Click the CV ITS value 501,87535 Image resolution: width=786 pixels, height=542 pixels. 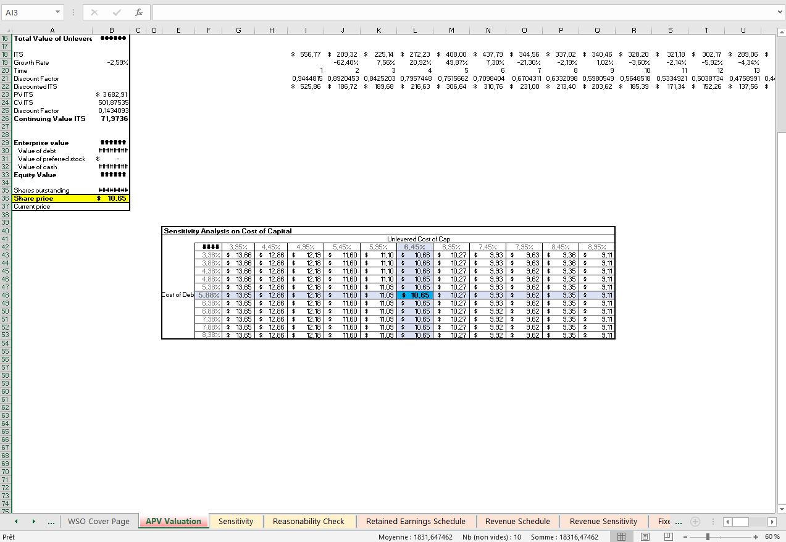point(111,102)
